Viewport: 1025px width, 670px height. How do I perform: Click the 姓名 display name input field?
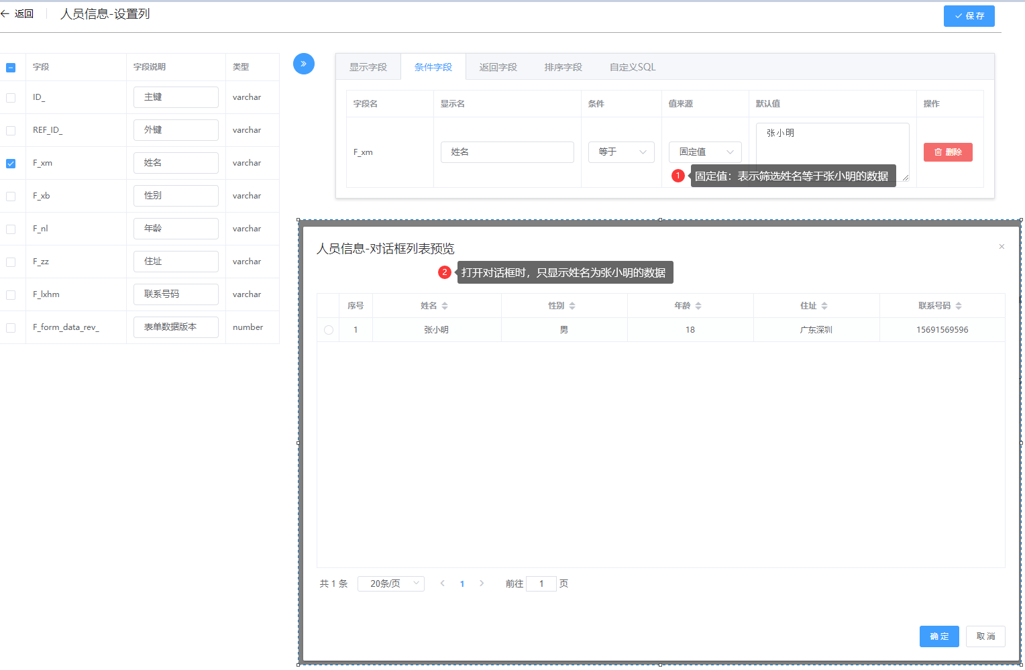click(507, 152)
